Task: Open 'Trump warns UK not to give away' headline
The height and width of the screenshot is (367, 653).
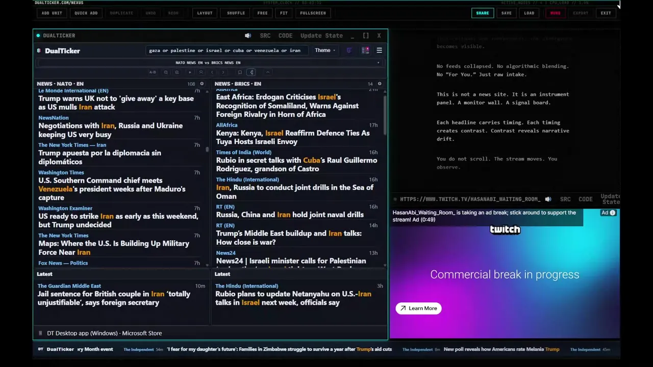Action: 116,103
